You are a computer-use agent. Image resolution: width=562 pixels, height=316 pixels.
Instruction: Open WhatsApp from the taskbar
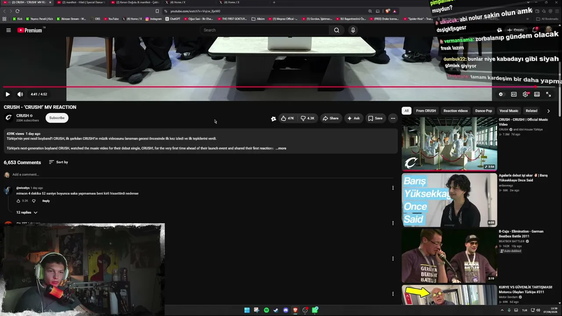315,310
